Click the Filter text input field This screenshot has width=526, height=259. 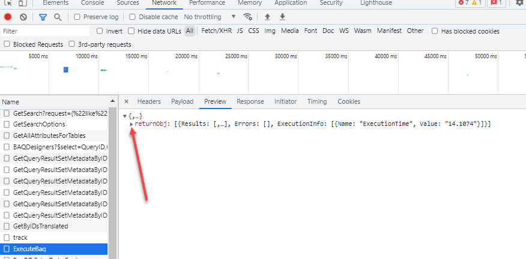tap(45, 31)
